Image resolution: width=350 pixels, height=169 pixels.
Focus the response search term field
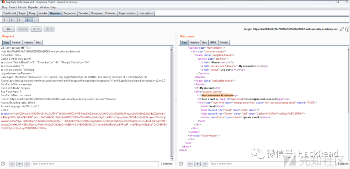pyautogui.click(x=273, y=163)
